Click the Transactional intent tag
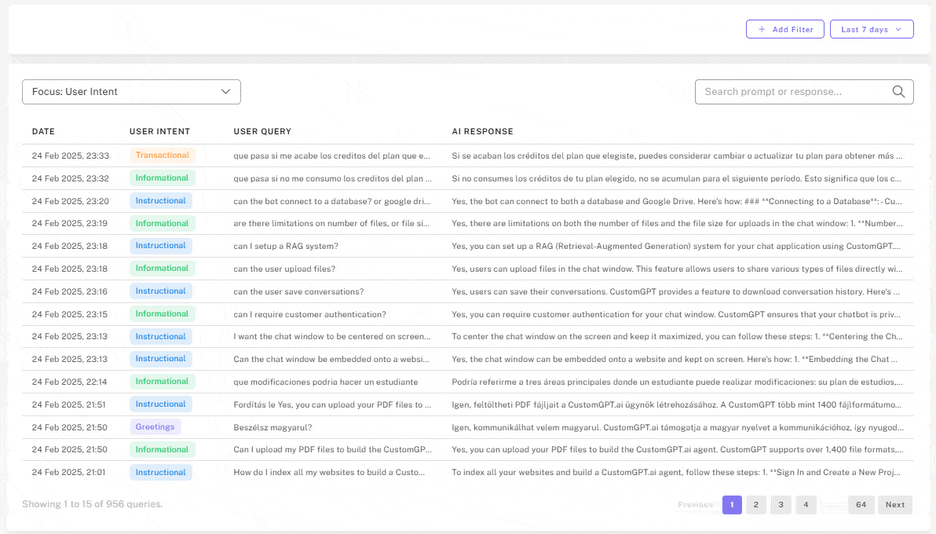 pos(162,155)
